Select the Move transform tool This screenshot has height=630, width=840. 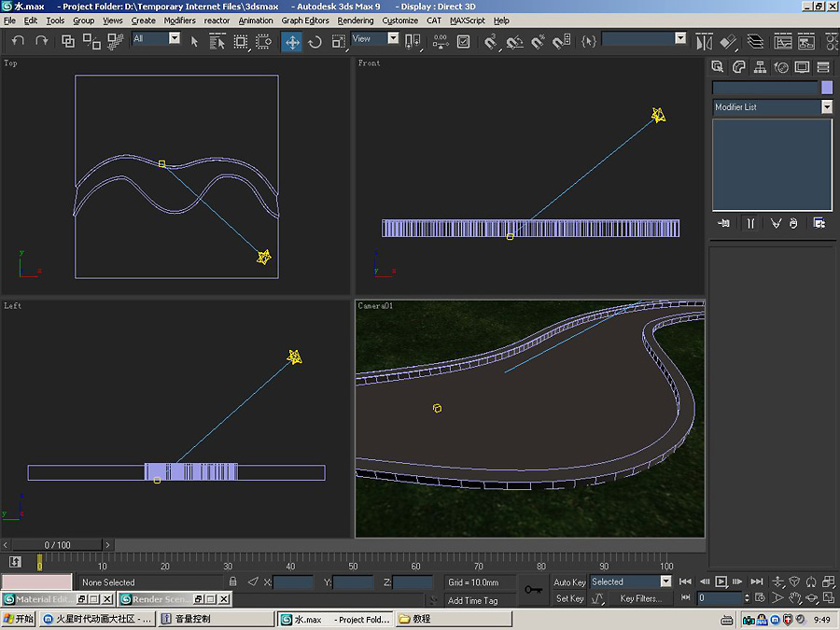click(292, 42)
